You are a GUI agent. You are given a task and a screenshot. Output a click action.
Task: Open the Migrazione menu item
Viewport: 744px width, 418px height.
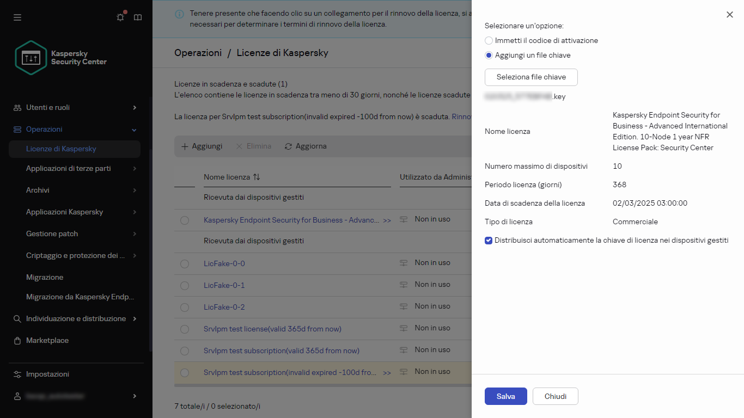(x=45, y=278)
